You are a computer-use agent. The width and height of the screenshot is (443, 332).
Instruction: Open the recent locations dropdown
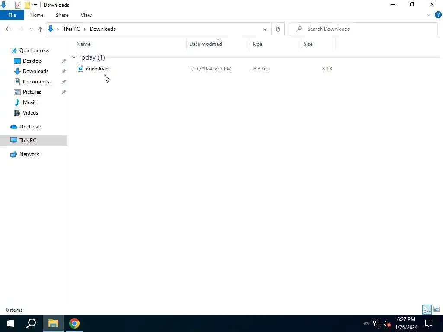click(31, 29)
